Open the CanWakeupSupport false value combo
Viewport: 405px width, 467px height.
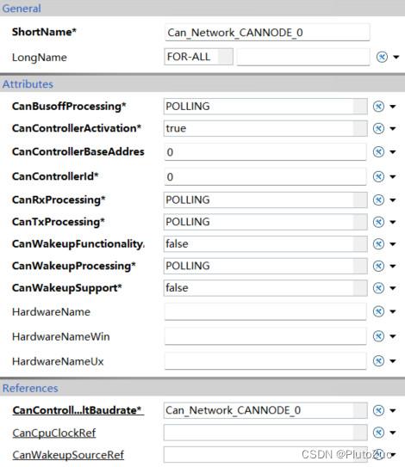click(265, 288)
